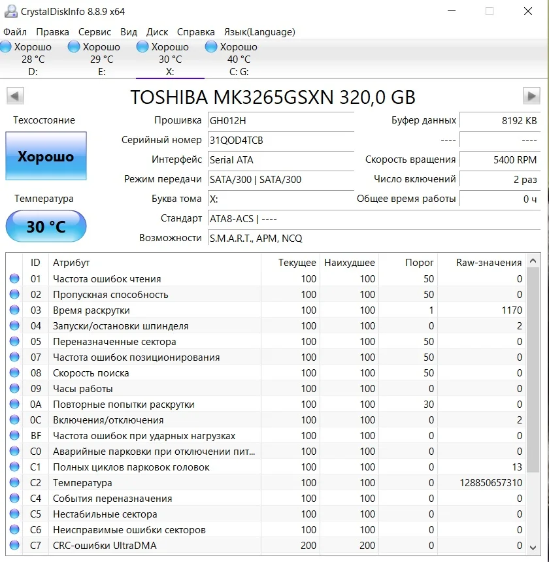Viewport: 549px width, 562px height.
Task: Click the total work time value 0 ч
Action: (500, 199)
